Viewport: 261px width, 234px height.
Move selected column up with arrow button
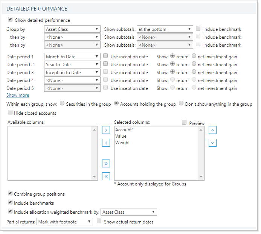212,130
